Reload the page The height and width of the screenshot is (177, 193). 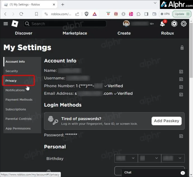pos(21,14)
